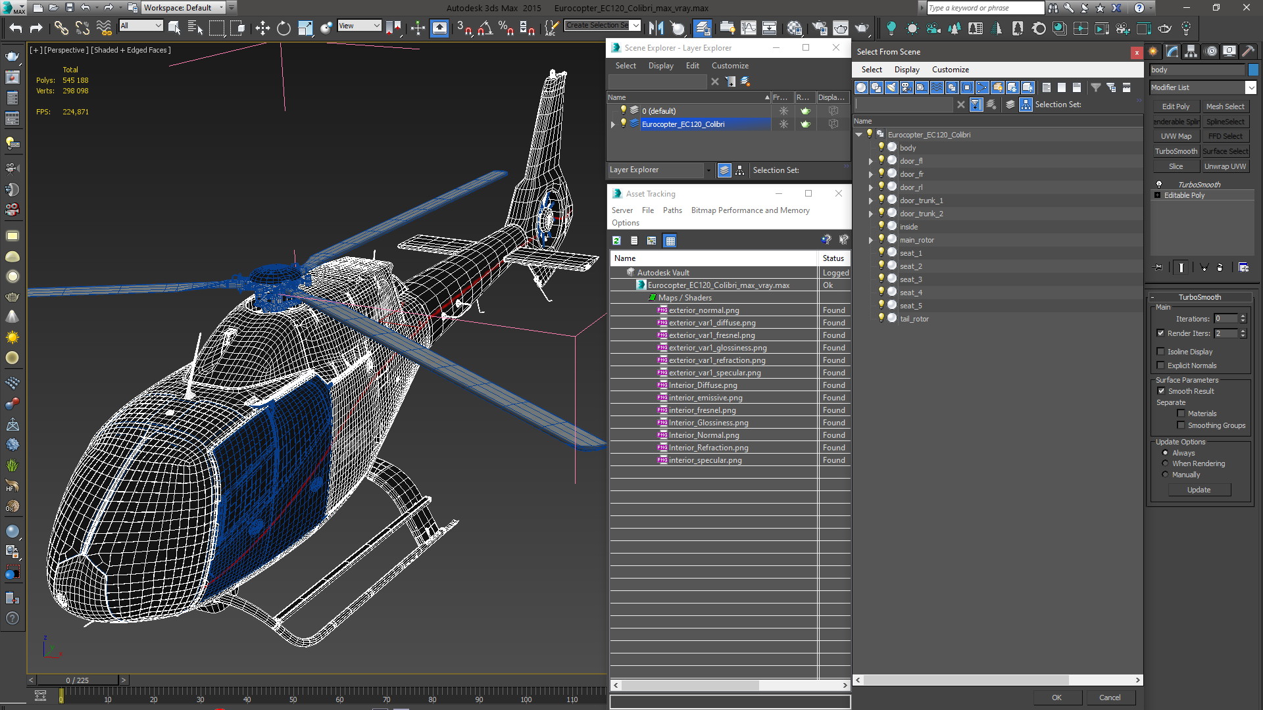Click the Refresh icon in Asset Tracking
1263x710 pixels.
[616, 241]
